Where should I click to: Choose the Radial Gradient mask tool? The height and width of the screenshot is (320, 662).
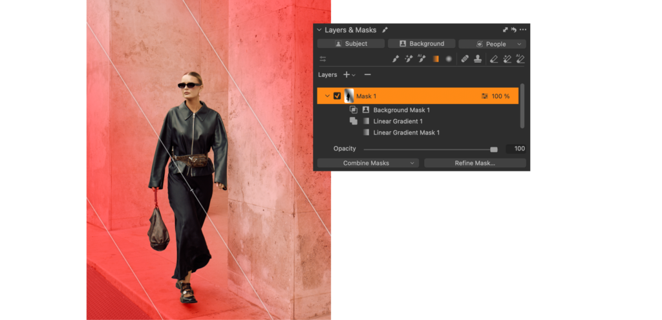[449, 59]
